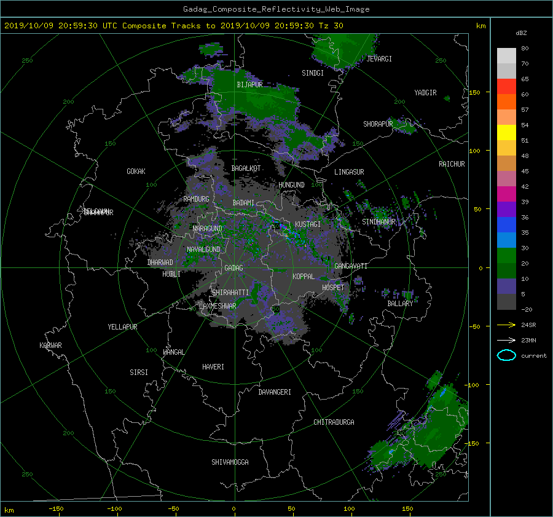This screenshot has height=517, width=553.
Task: Click the KUSTAGI city label
Action: pyautogui.click(x=308, y=224)
